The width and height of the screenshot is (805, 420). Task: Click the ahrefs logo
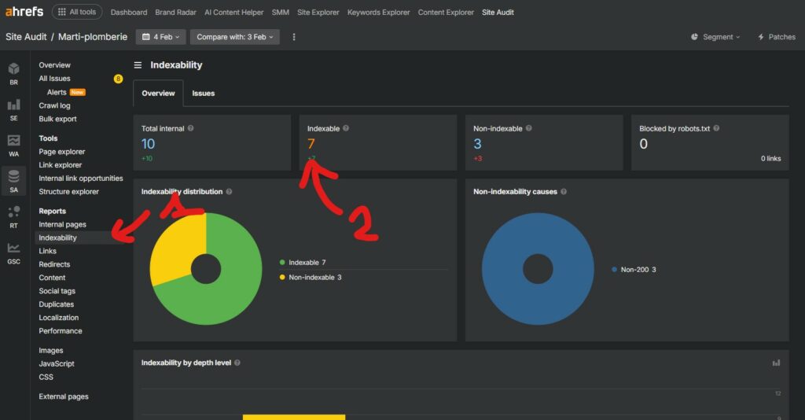pyautogui.click(x=24, y=12)
